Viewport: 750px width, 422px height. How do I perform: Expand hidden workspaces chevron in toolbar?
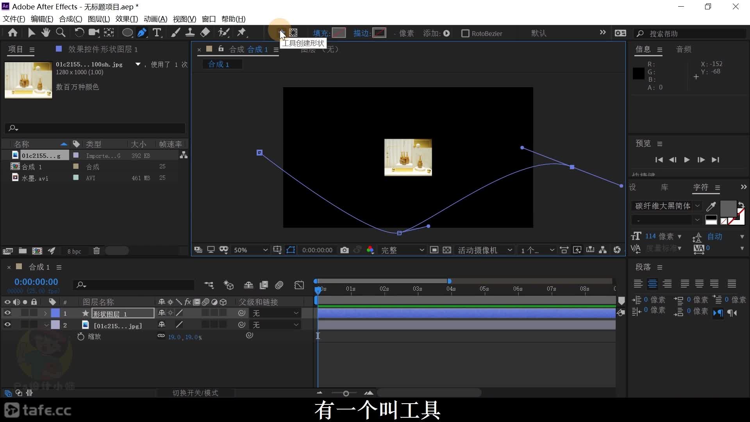coord(603,32)
